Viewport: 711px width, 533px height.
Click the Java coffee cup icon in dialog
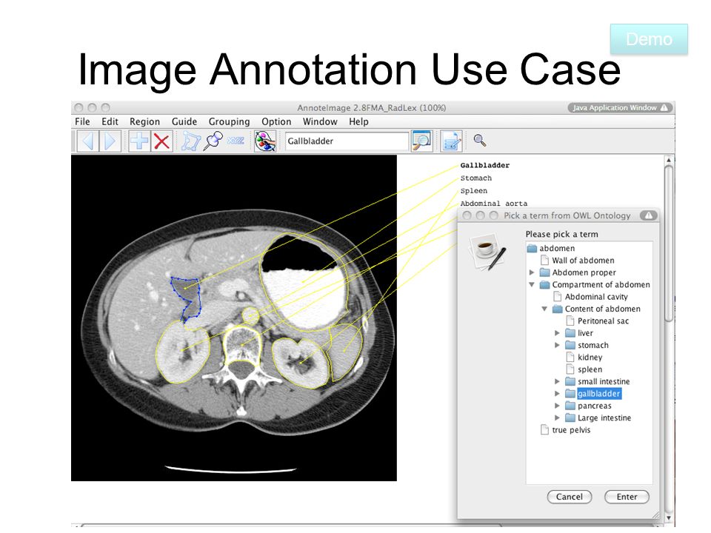pyautogui.click(x=488, y=252)
